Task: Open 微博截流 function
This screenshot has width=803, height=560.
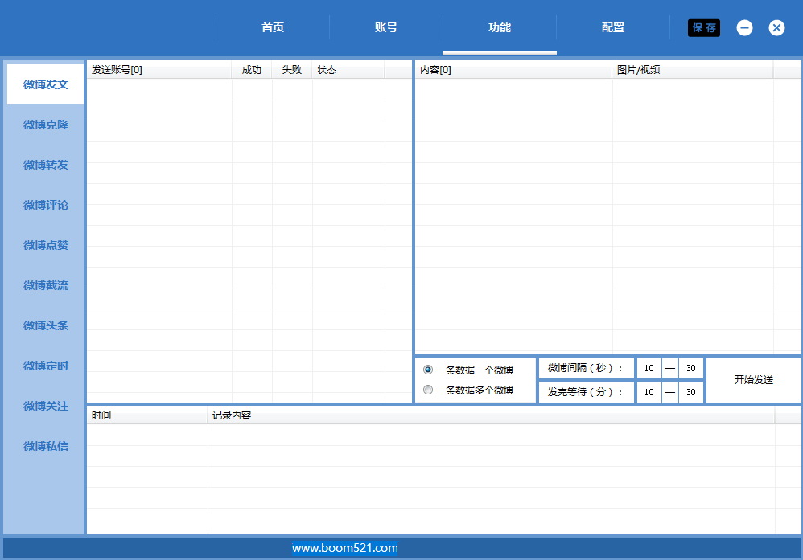Action: [46, 285]
